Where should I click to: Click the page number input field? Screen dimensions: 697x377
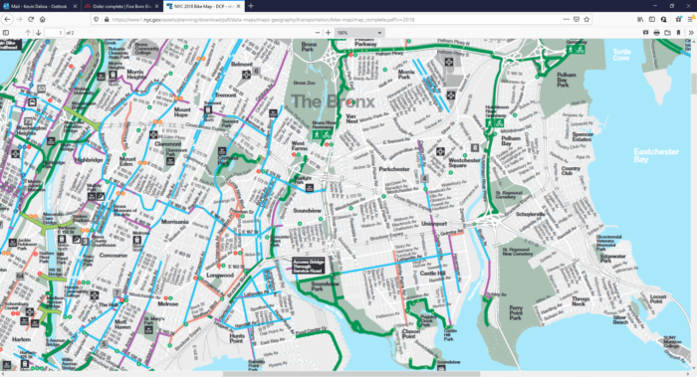54,33
